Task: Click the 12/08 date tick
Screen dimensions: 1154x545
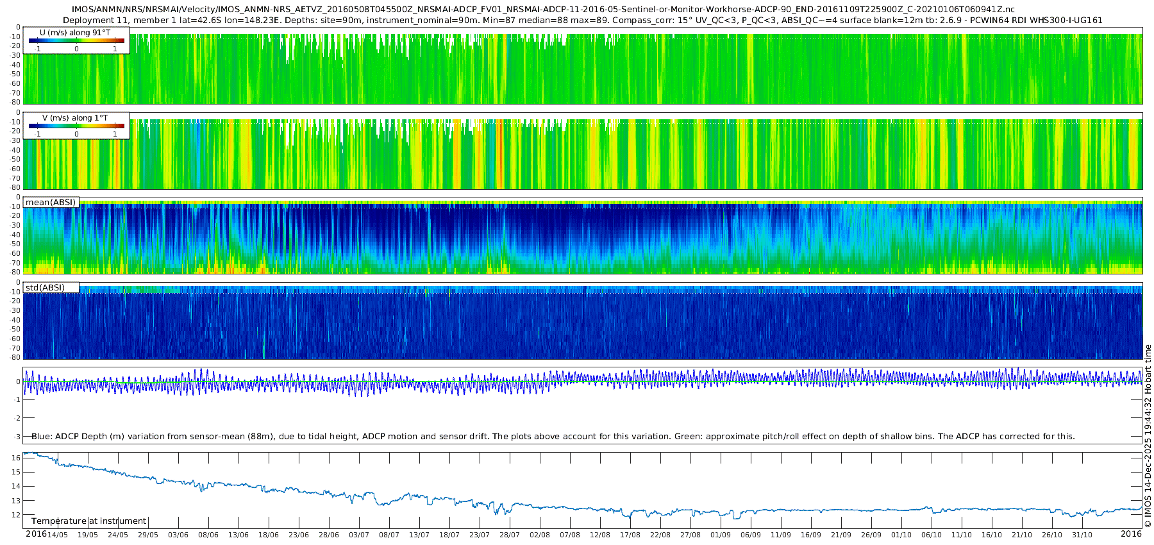Action: tap(599, 535)
